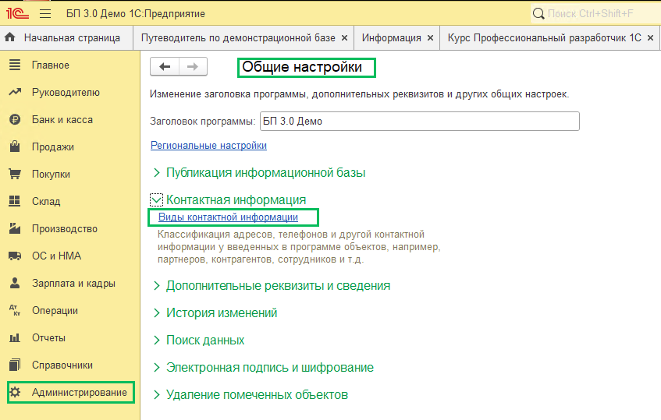
Task: Click the Главное list icon
Action: point(15,65)
